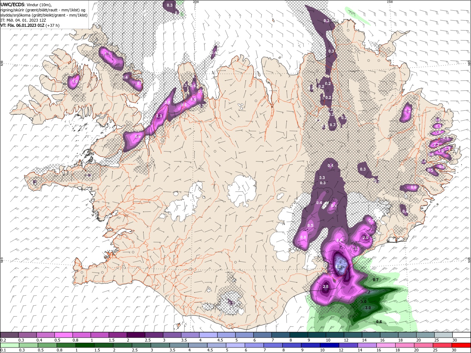
Task: Pick the bright red swatch after 30 on lower scale
Action: coord(461,345)
